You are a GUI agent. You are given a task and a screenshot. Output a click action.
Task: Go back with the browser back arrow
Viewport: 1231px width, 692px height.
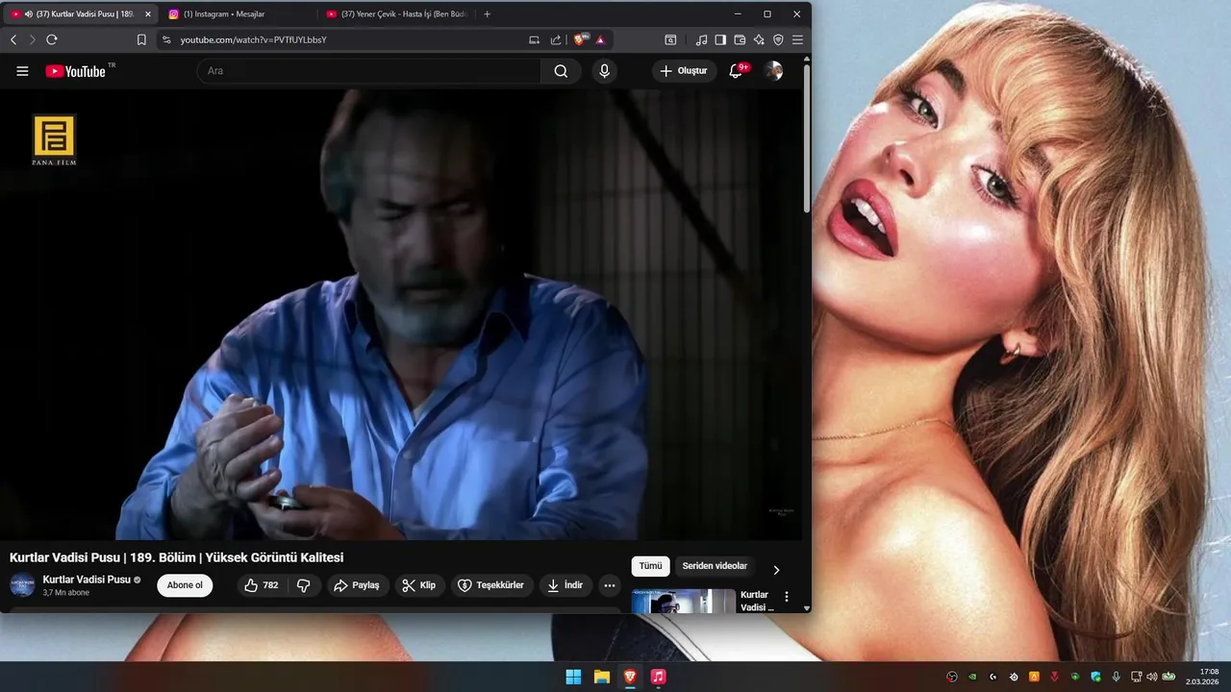13,39
